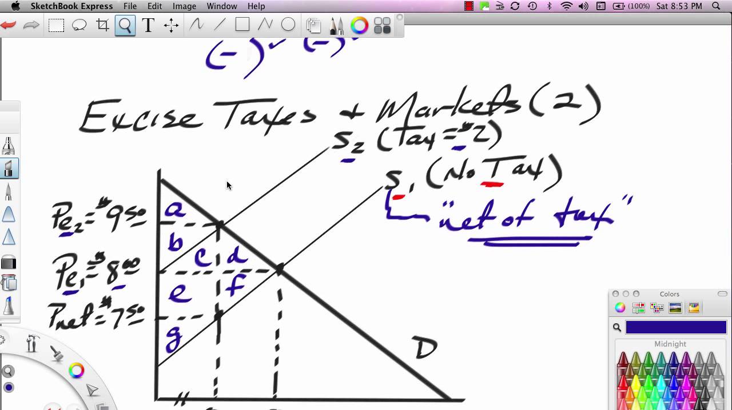Pick the selected marker brush in palette
This screenshot has height=410, width=732.
click(x=9, y=168)
